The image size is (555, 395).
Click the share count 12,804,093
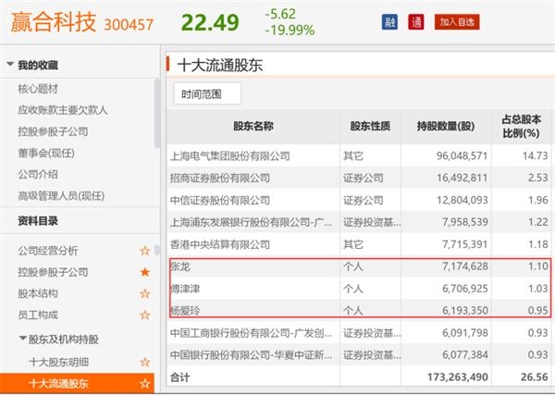point(462,200)
